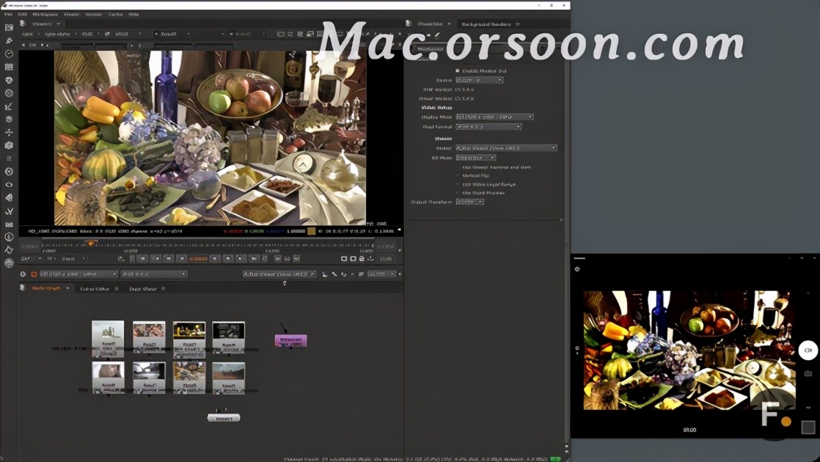
Task: Open the Pixel Format dropdown
Action: pyautogui.click(x=487, y=127)
